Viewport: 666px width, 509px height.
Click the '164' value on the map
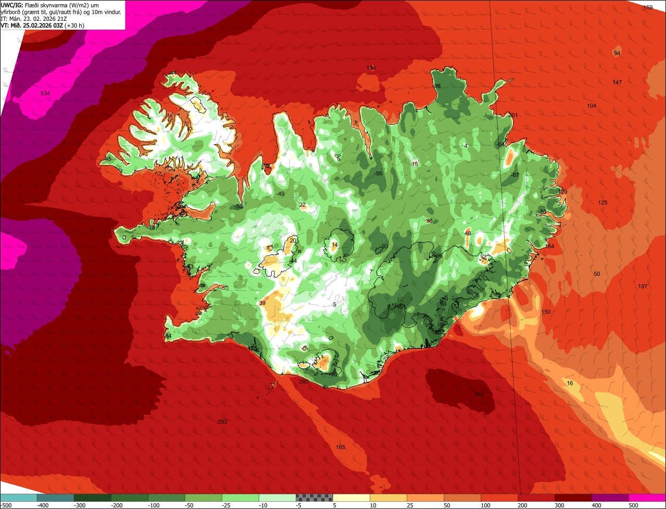pyautogui.click(x=550, y=246)
